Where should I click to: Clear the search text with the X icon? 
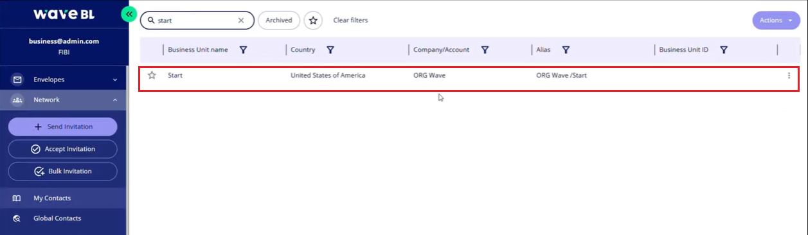241,21
